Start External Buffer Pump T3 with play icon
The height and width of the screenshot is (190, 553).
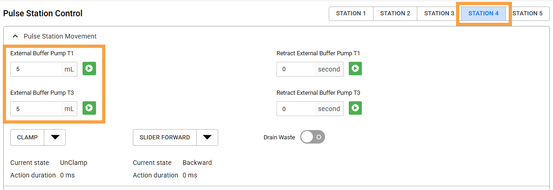[89, 108]
